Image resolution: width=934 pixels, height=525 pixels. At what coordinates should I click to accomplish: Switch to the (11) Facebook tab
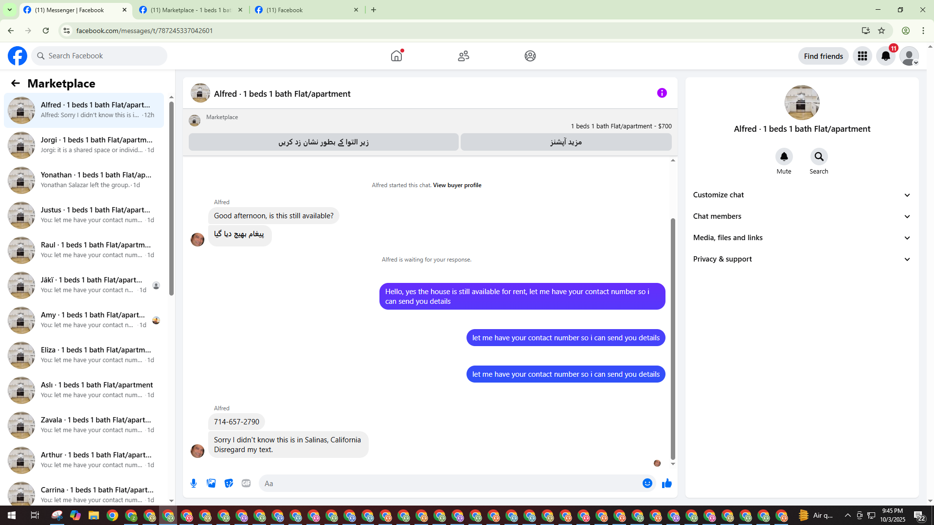(307, 10)
